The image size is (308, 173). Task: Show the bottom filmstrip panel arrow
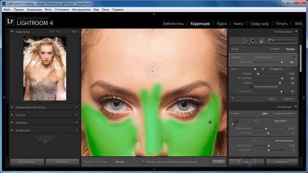point(154,169)
